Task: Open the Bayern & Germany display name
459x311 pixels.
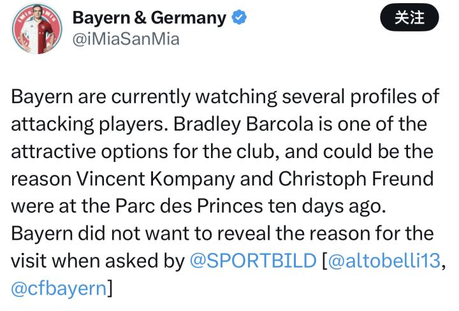Action: 149,18
